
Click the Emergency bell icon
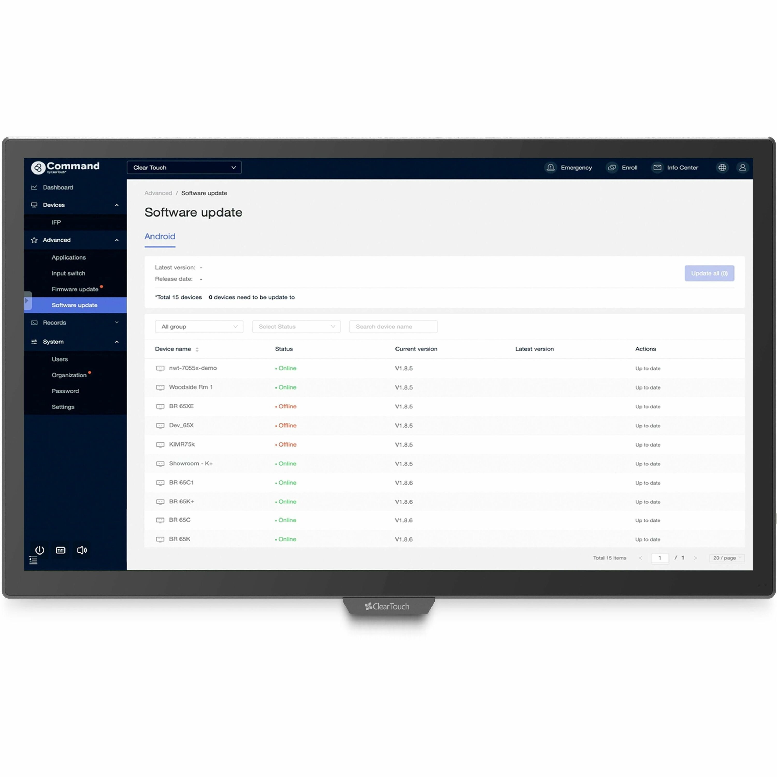coord(550,168)
